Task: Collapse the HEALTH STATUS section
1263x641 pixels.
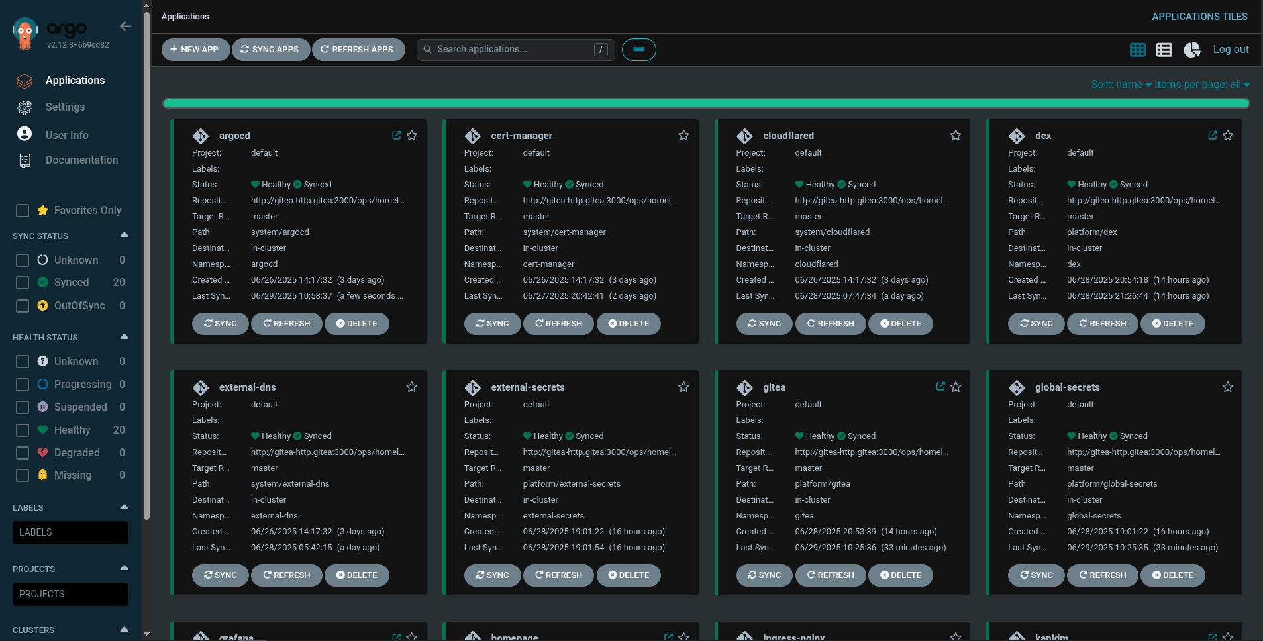Action: pyautogui.click(x=124, y=337)
